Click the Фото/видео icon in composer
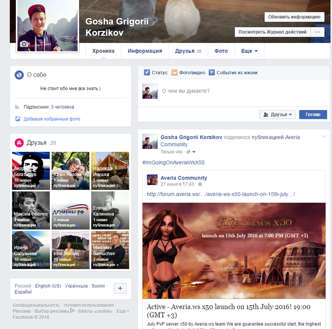The height and width of the screenshot is (329, 332). click(x=174, y=72)
